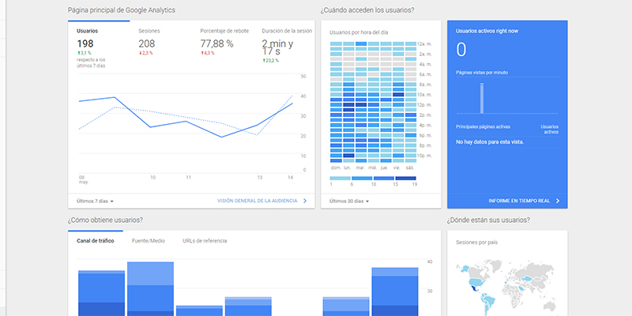The image size is (632, 316).
Task: Click the '198' users value
Action: click(85, 44)
